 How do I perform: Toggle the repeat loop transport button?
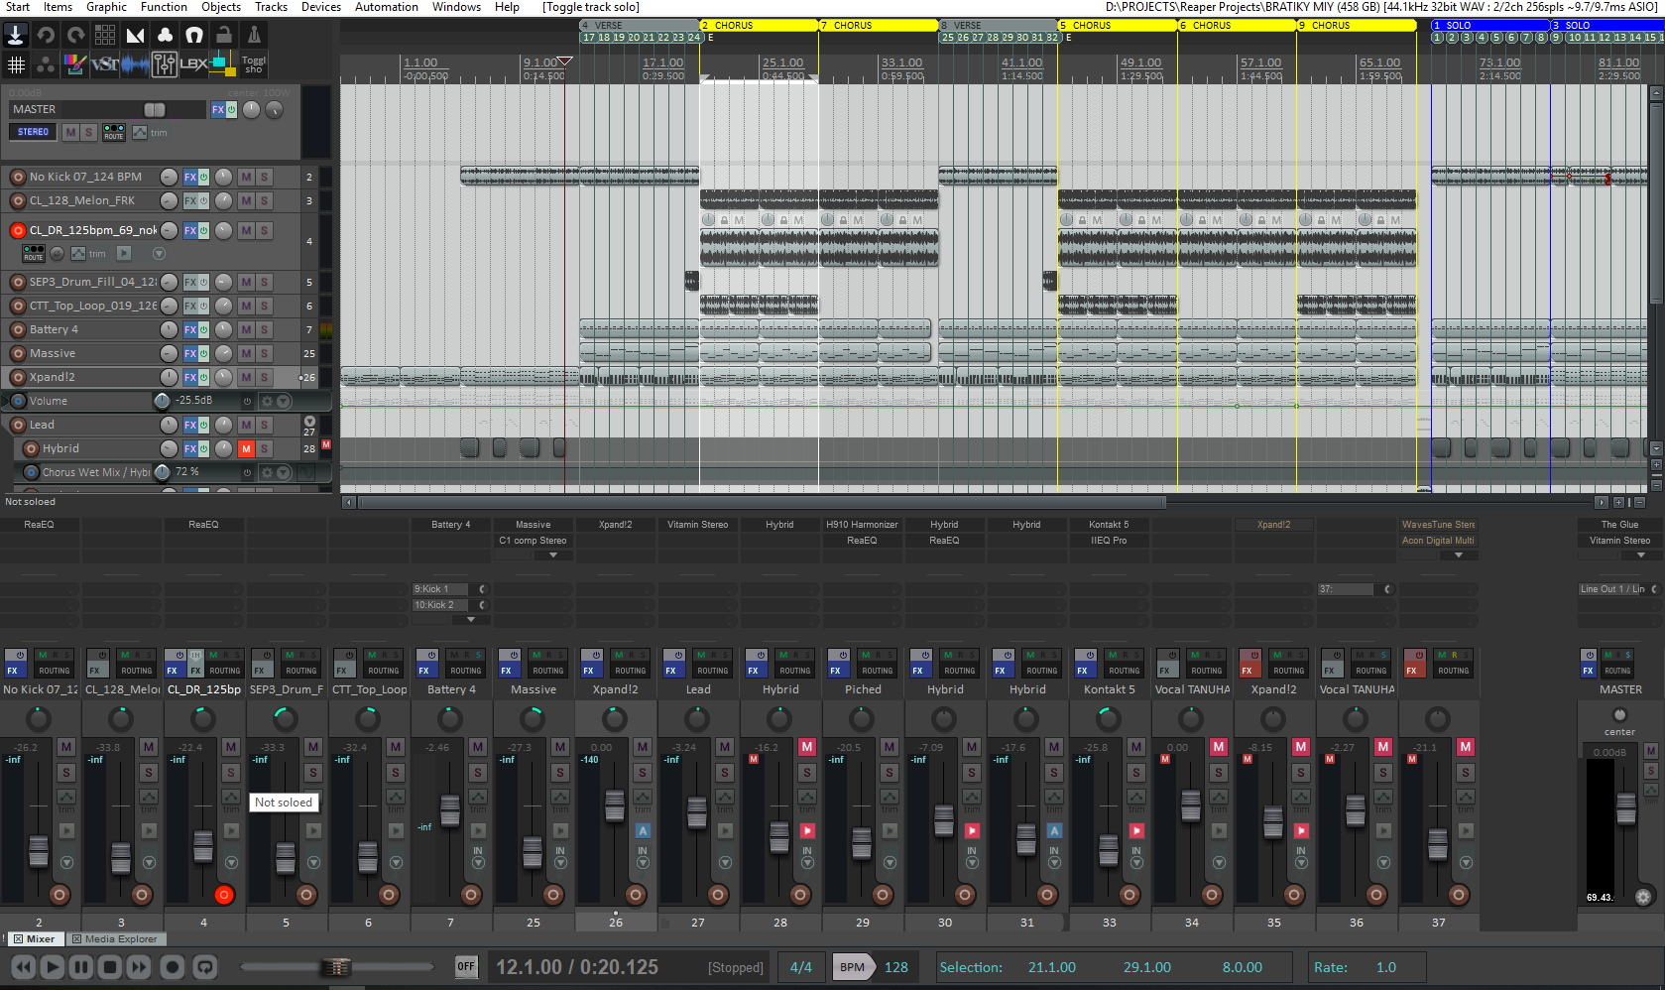point(204,966)
